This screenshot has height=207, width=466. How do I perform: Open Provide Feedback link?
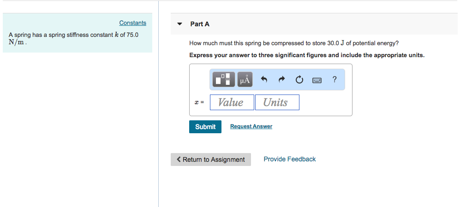[x=290, y=159]
